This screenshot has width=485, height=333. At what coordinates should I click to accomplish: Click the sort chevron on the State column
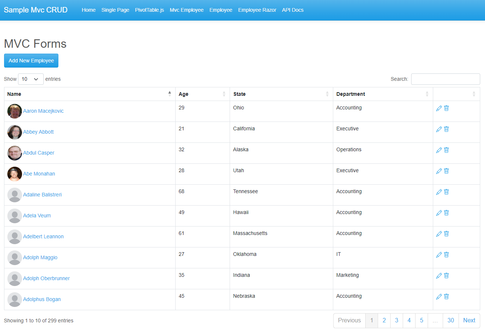[327, 94]
